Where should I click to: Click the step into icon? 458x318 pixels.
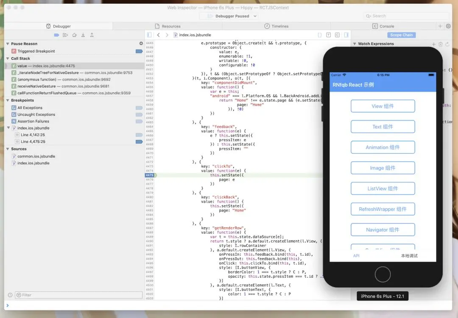tap(83, 35)
